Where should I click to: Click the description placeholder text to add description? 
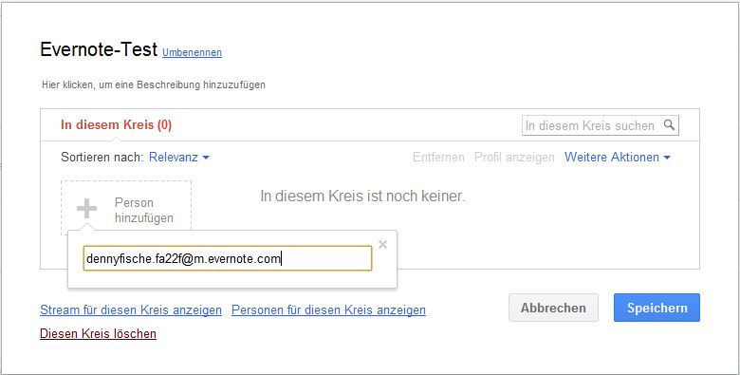tap(154, 85)
